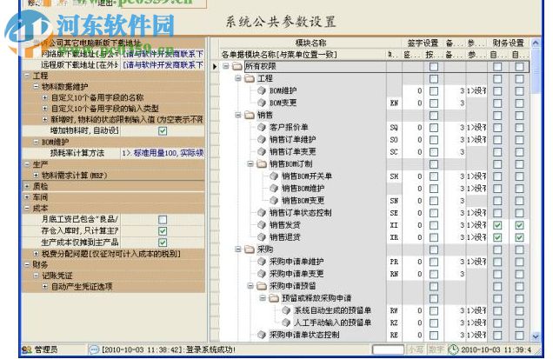
Task: Check signature checkbox in BOM维护 row
Action: [x=434, y=90]
